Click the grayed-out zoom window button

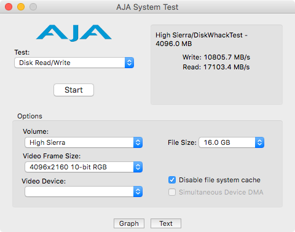click(x=33, y=7)
